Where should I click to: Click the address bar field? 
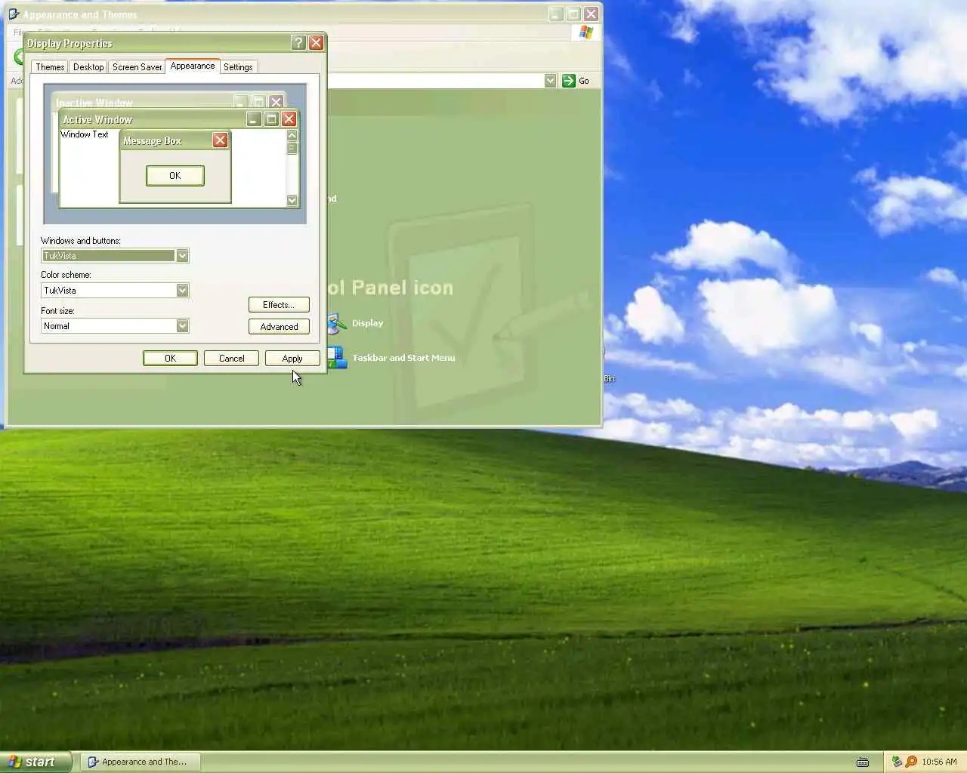tap(436, 81)
